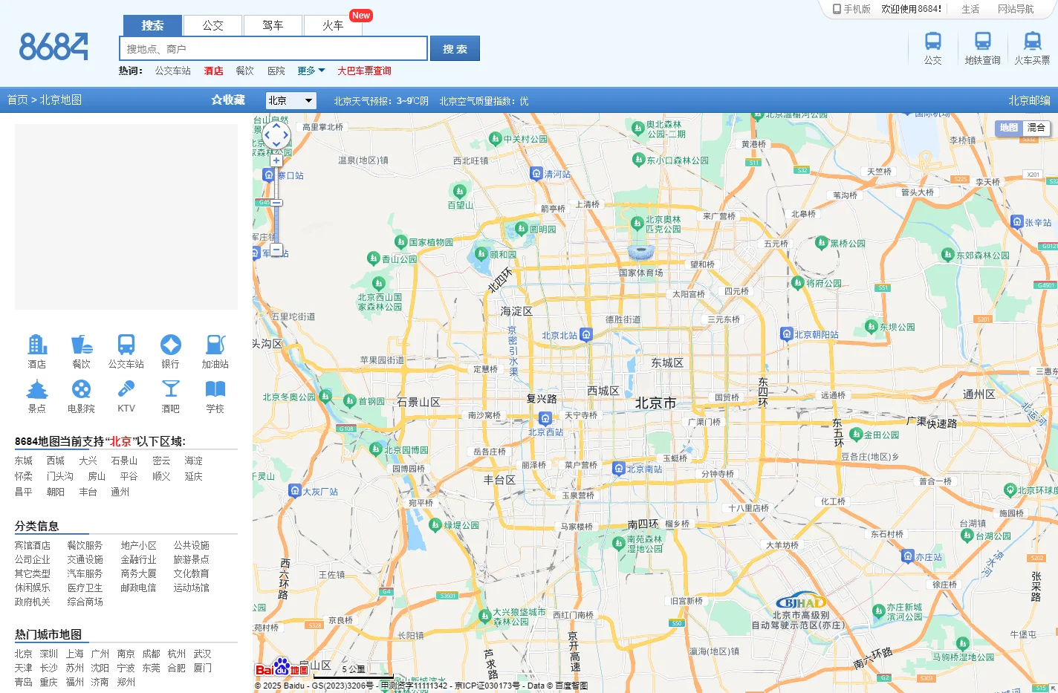This screenshot has width=1058, height=693.
Task: Click the 北京西站 railway station marker
Action: point(545,418)
